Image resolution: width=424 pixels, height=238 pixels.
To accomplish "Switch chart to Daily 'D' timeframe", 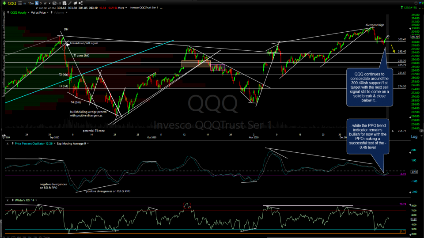I will pos(41,3).
